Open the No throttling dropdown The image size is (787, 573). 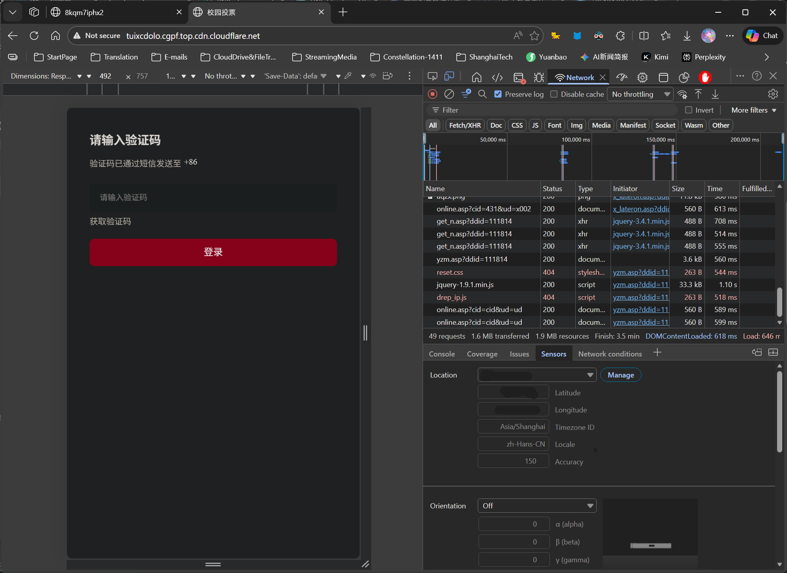(640, 94)
